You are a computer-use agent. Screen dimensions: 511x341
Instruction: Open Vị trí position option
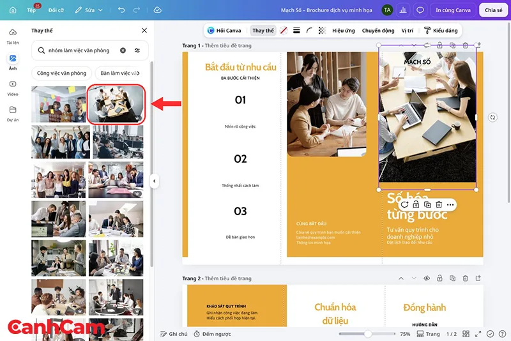coord(408,30)
